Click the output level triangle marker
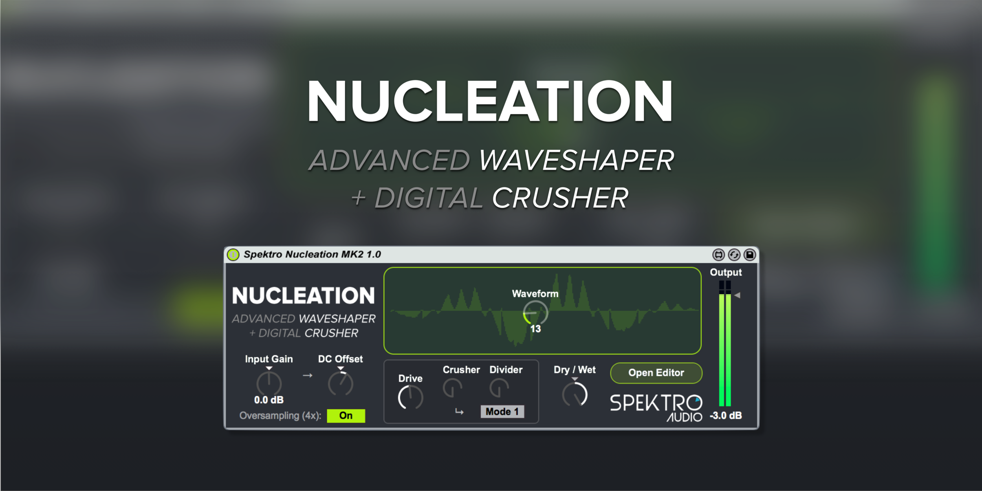The image size is (982, 491). pos(737,295)
